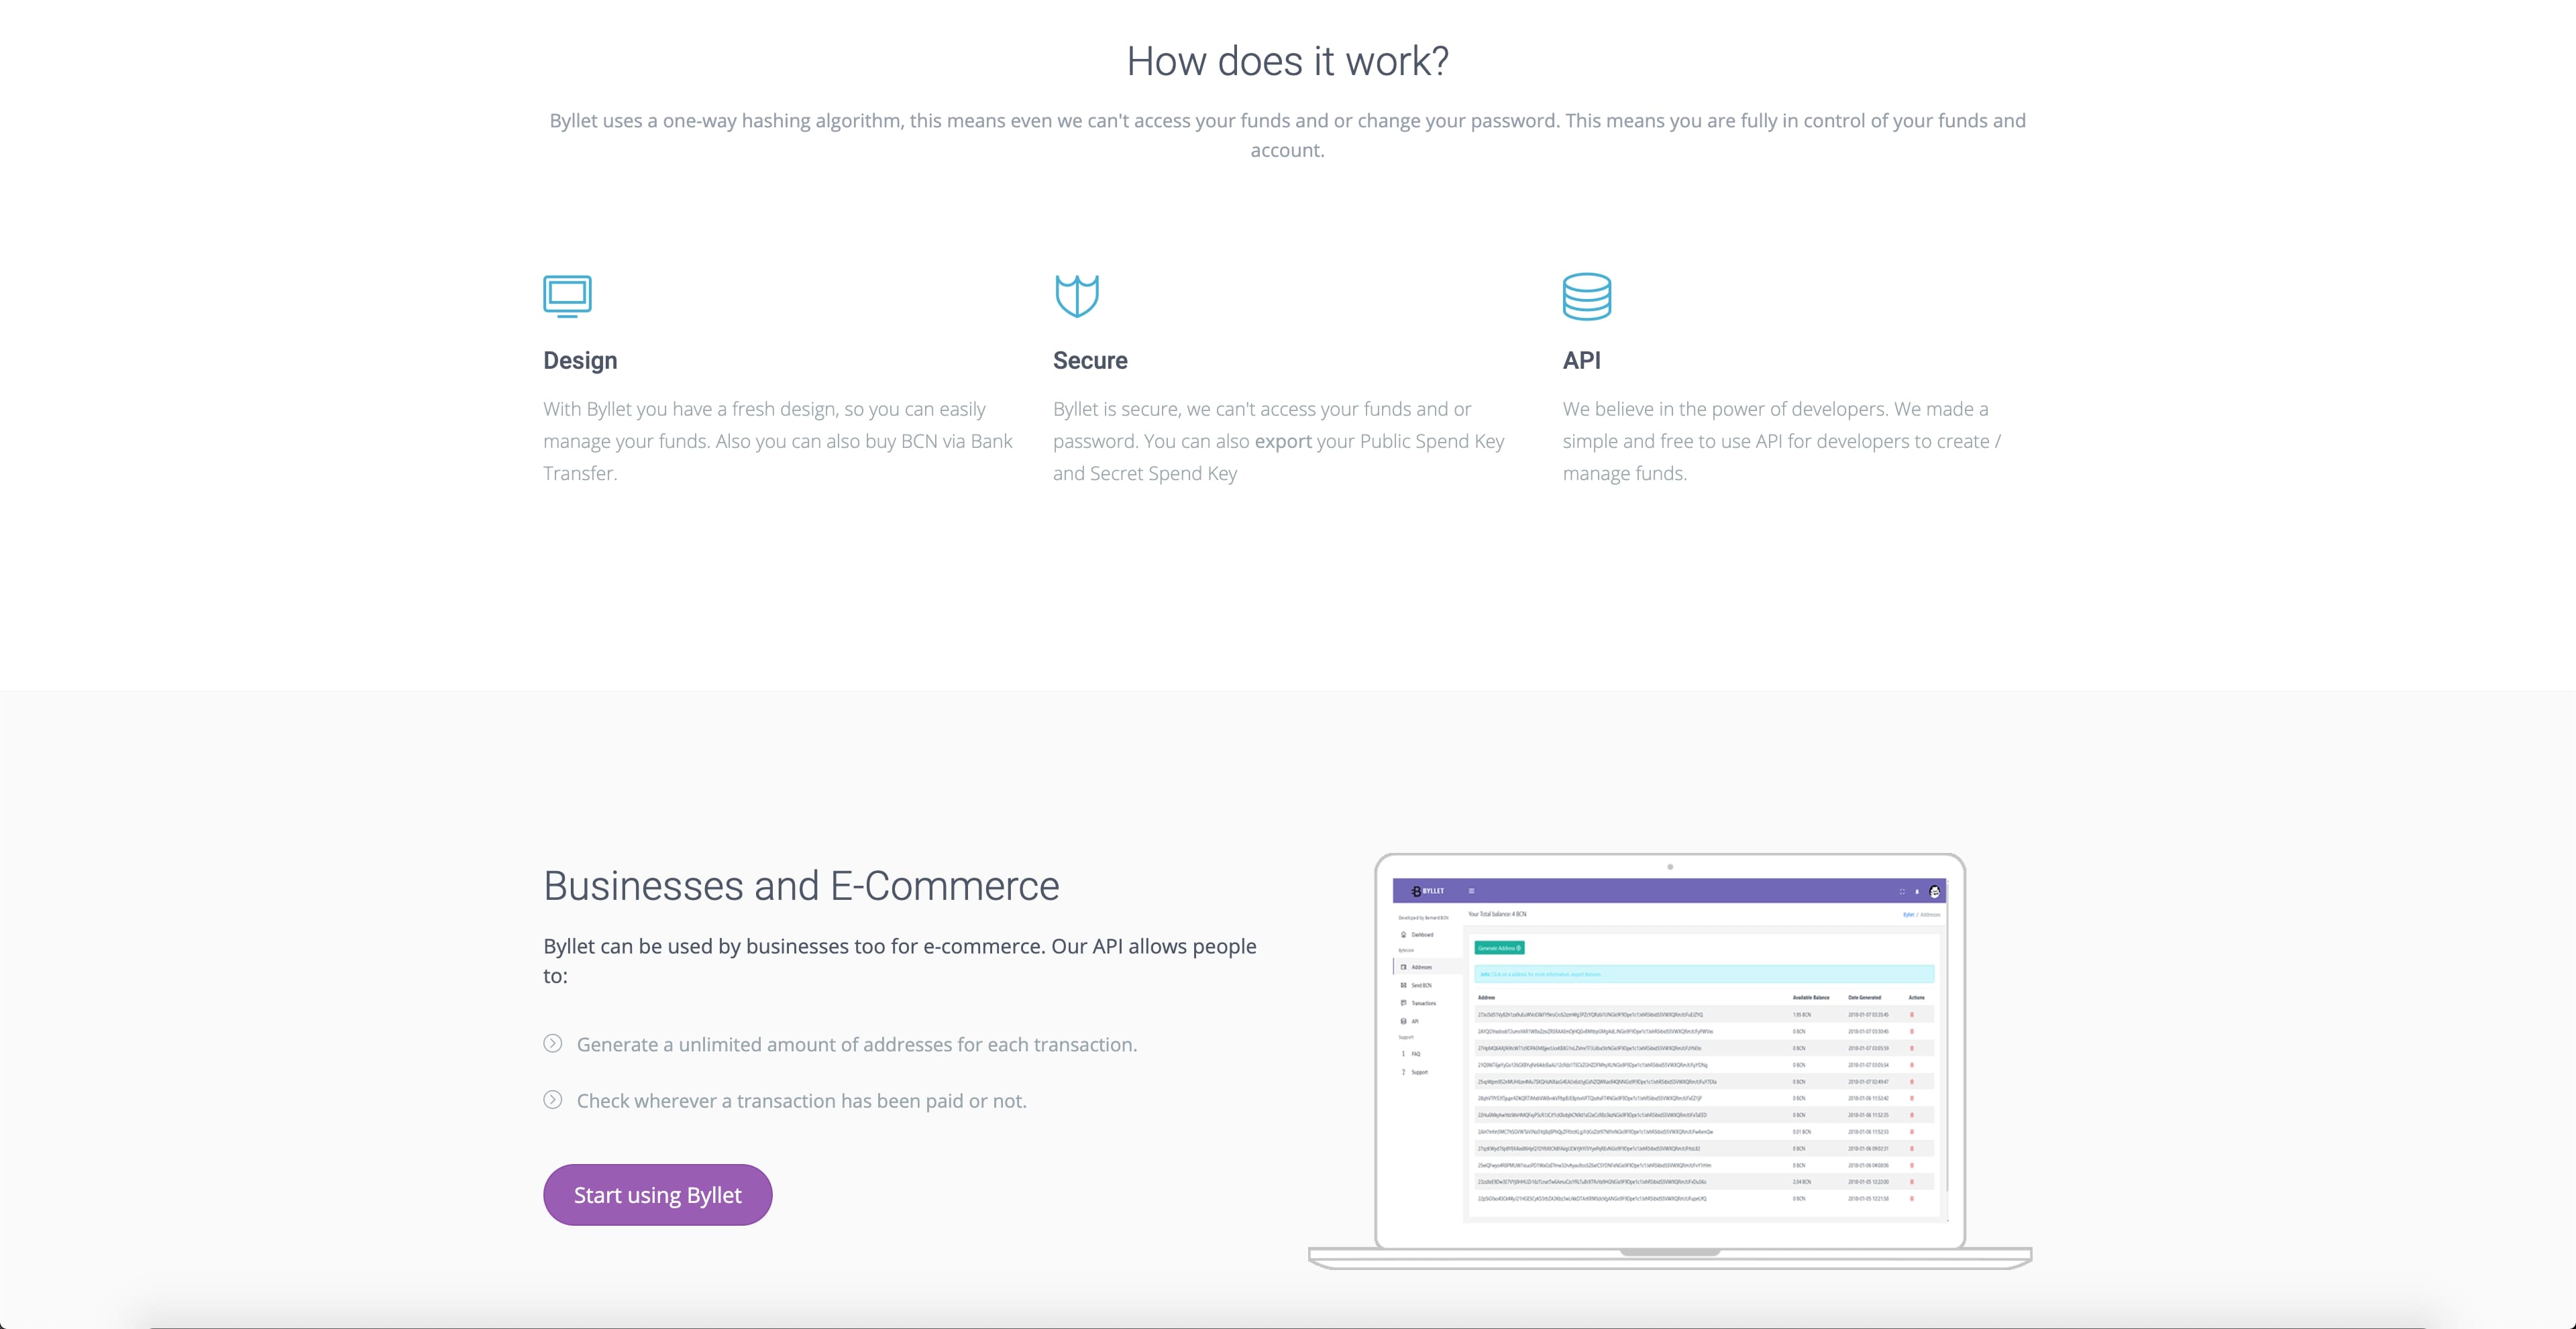
Task: Select the API icon in the sidebar
Action: [x=1403, y=1021]
